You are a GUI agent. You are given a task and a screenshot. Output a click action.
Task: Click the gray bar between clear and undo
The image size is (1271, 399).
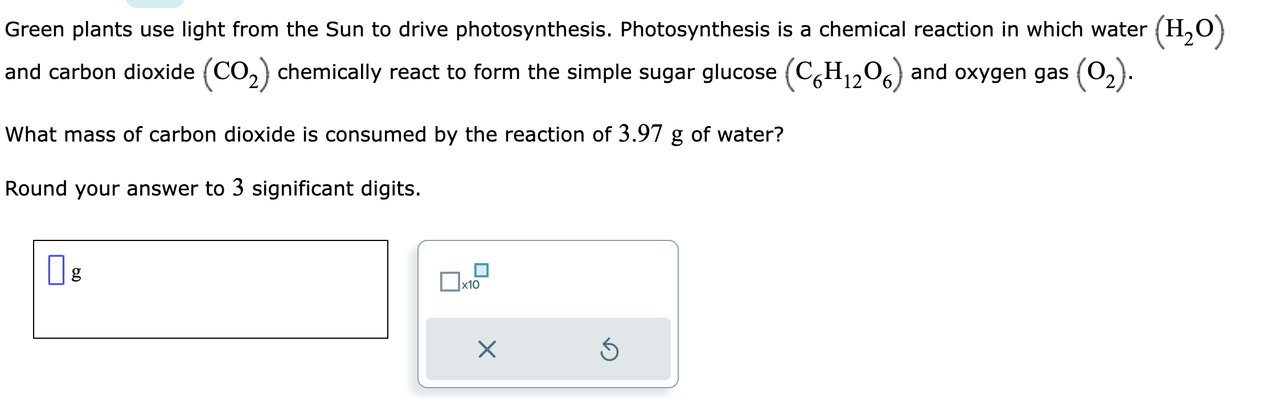click(x=548, y=350)
